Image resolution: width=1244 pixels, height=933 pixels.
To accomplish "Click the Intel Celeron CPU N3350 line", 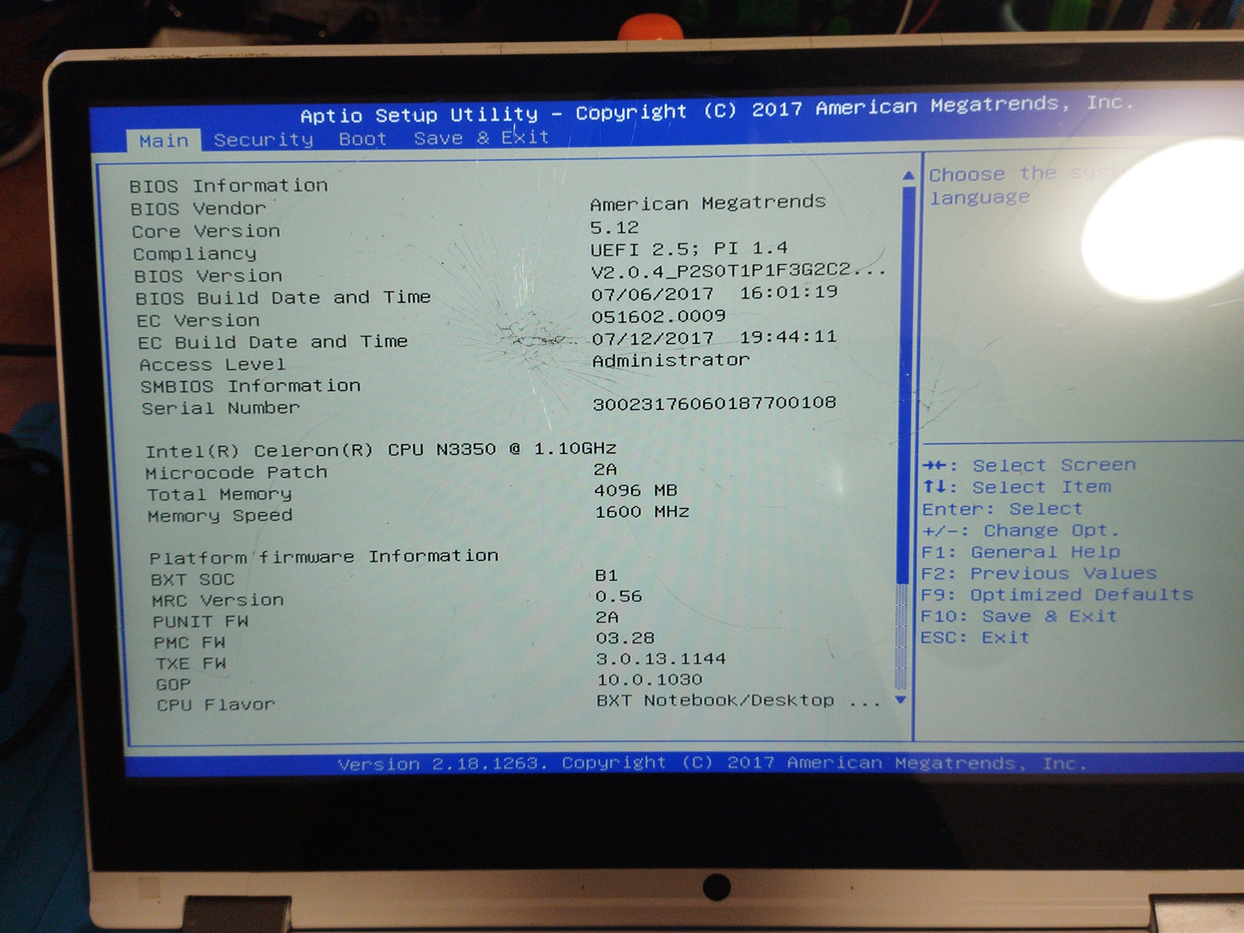I will (380, 450).
